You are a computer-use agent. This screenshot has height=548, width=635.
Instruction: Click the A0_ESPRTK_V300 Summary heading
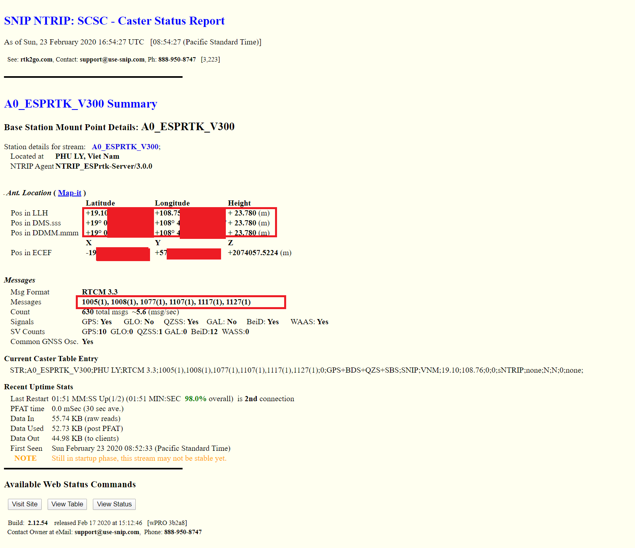[x=81, y=104]
